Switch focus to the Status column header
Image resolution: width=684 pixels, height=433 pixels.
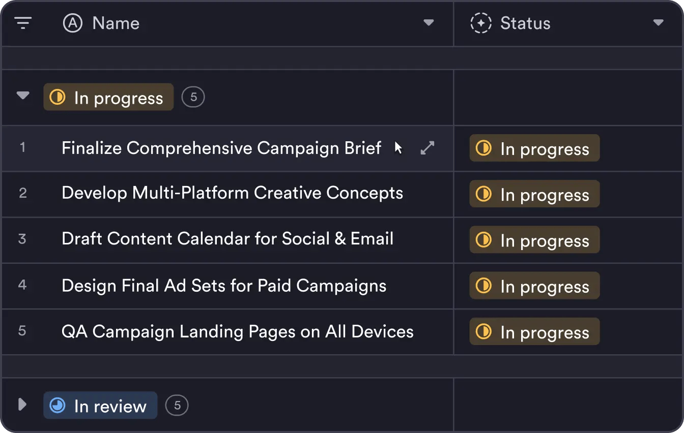point(525,23)
